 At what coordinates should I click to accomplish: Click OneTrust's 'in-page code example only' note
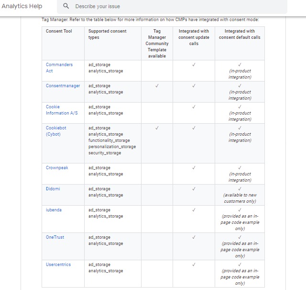point(240,250)
